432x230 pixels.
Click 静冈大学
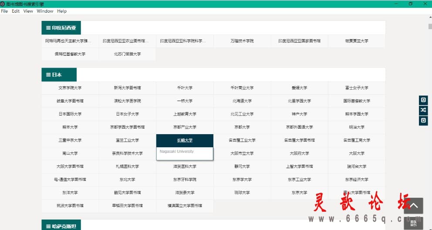(242, 166)
